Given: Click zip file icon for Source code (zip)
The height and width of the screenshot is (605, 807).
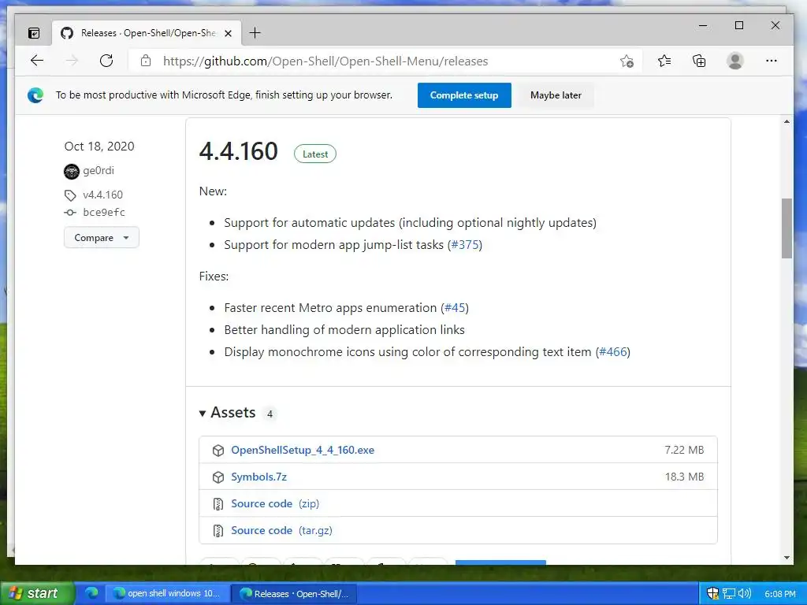Looking at the screenshot, I should 218,503.
